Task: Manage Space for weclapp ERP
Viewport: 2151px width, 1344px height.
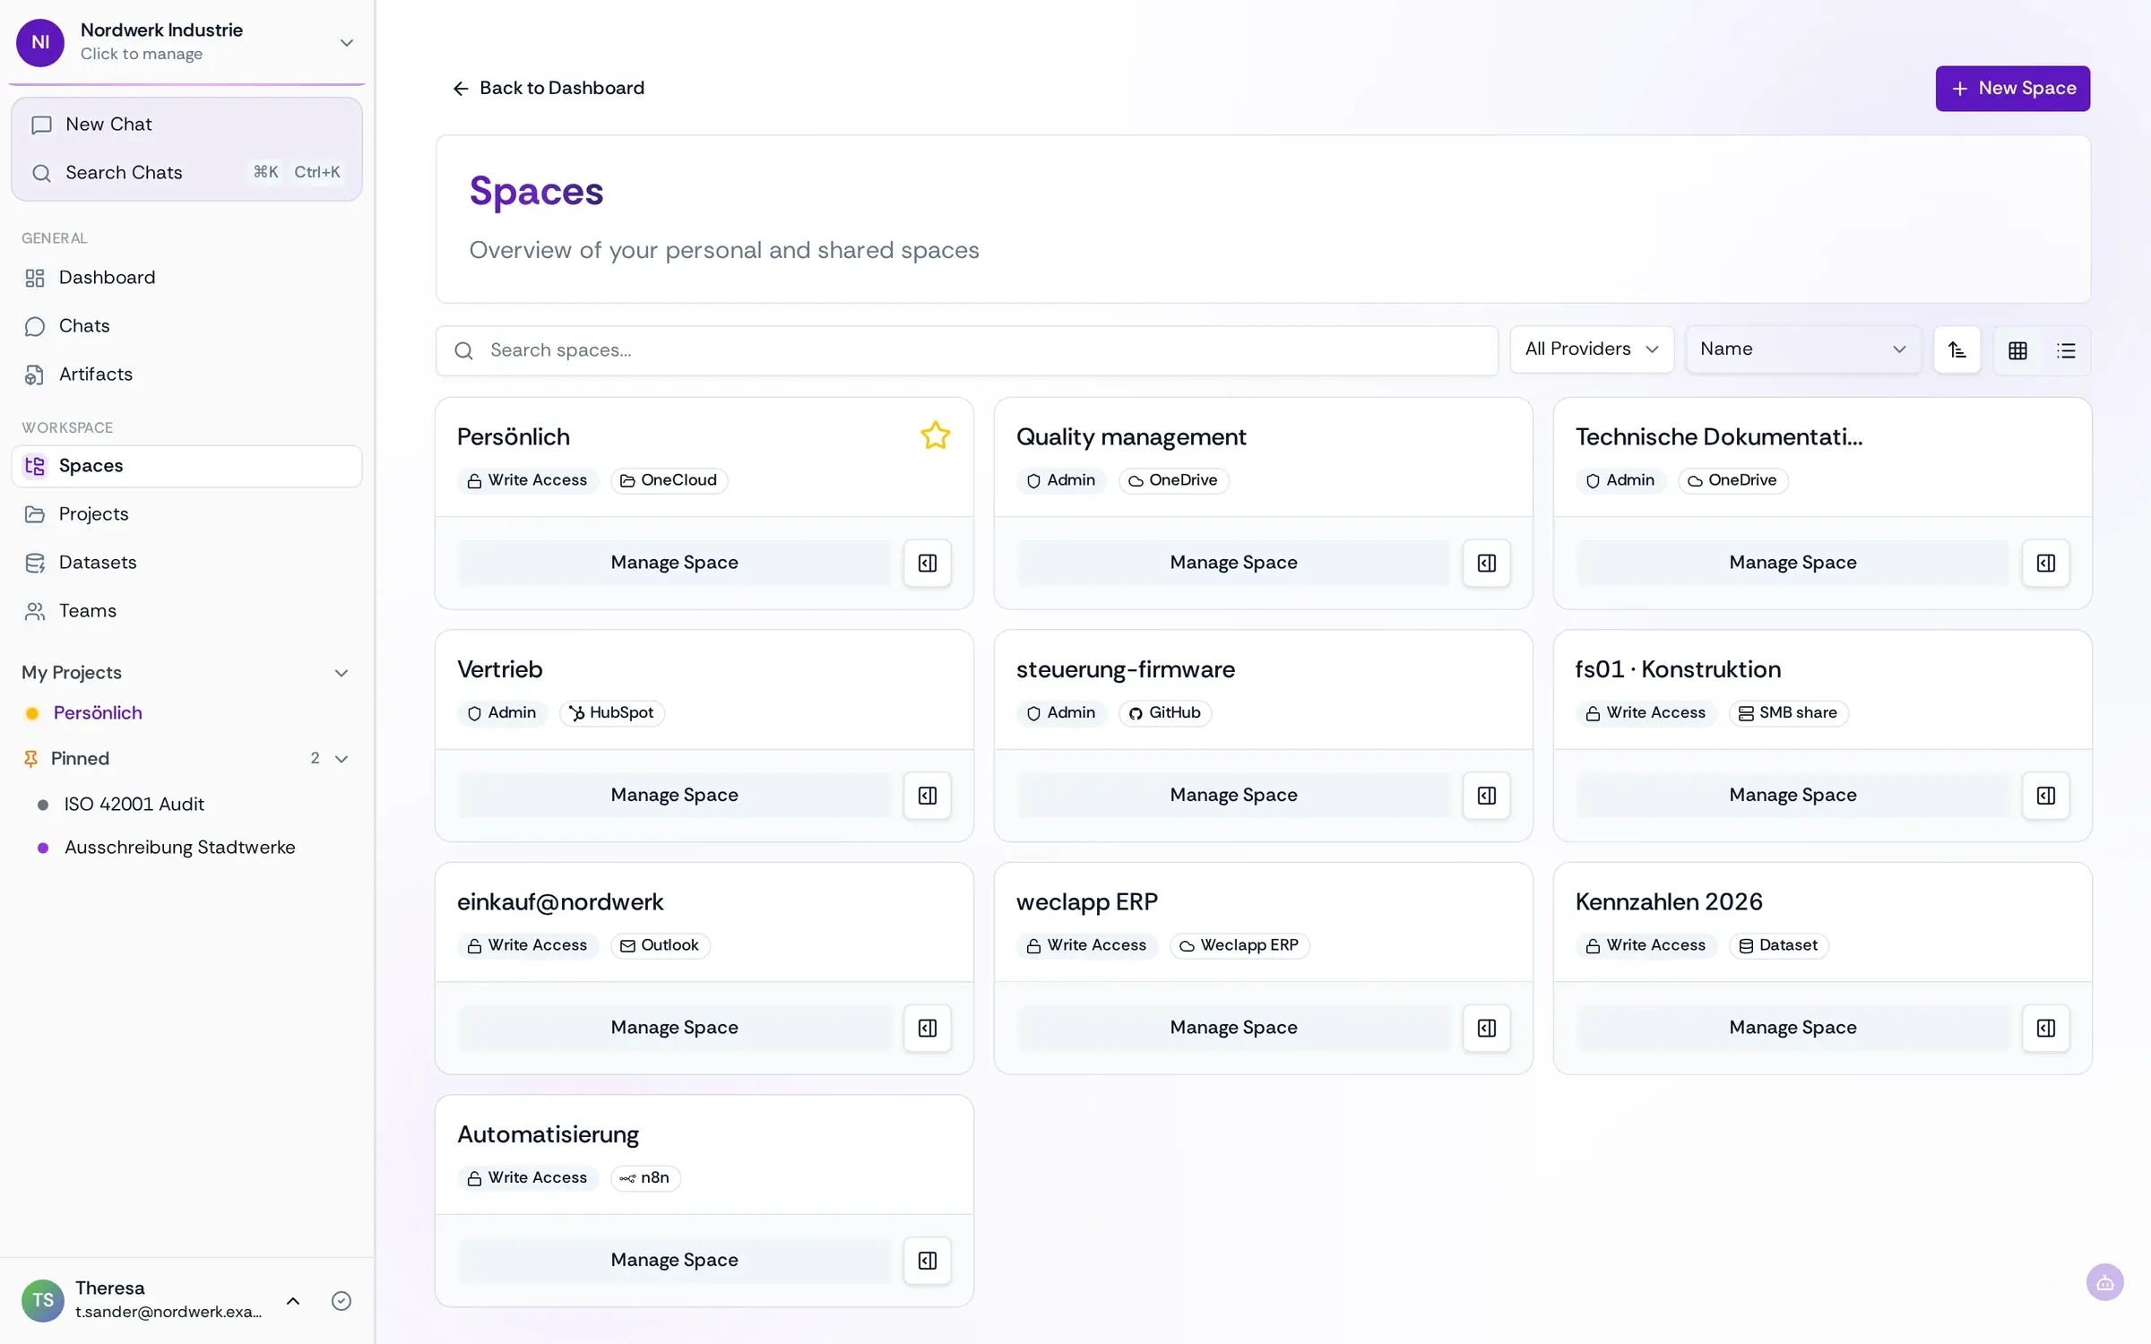Action: point(1233,1028)
